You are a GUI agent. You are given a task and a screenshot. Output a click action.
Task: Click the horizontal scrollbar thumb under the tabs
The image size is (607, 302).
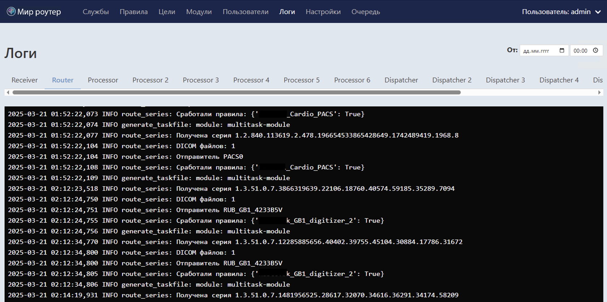pos(237,92)
